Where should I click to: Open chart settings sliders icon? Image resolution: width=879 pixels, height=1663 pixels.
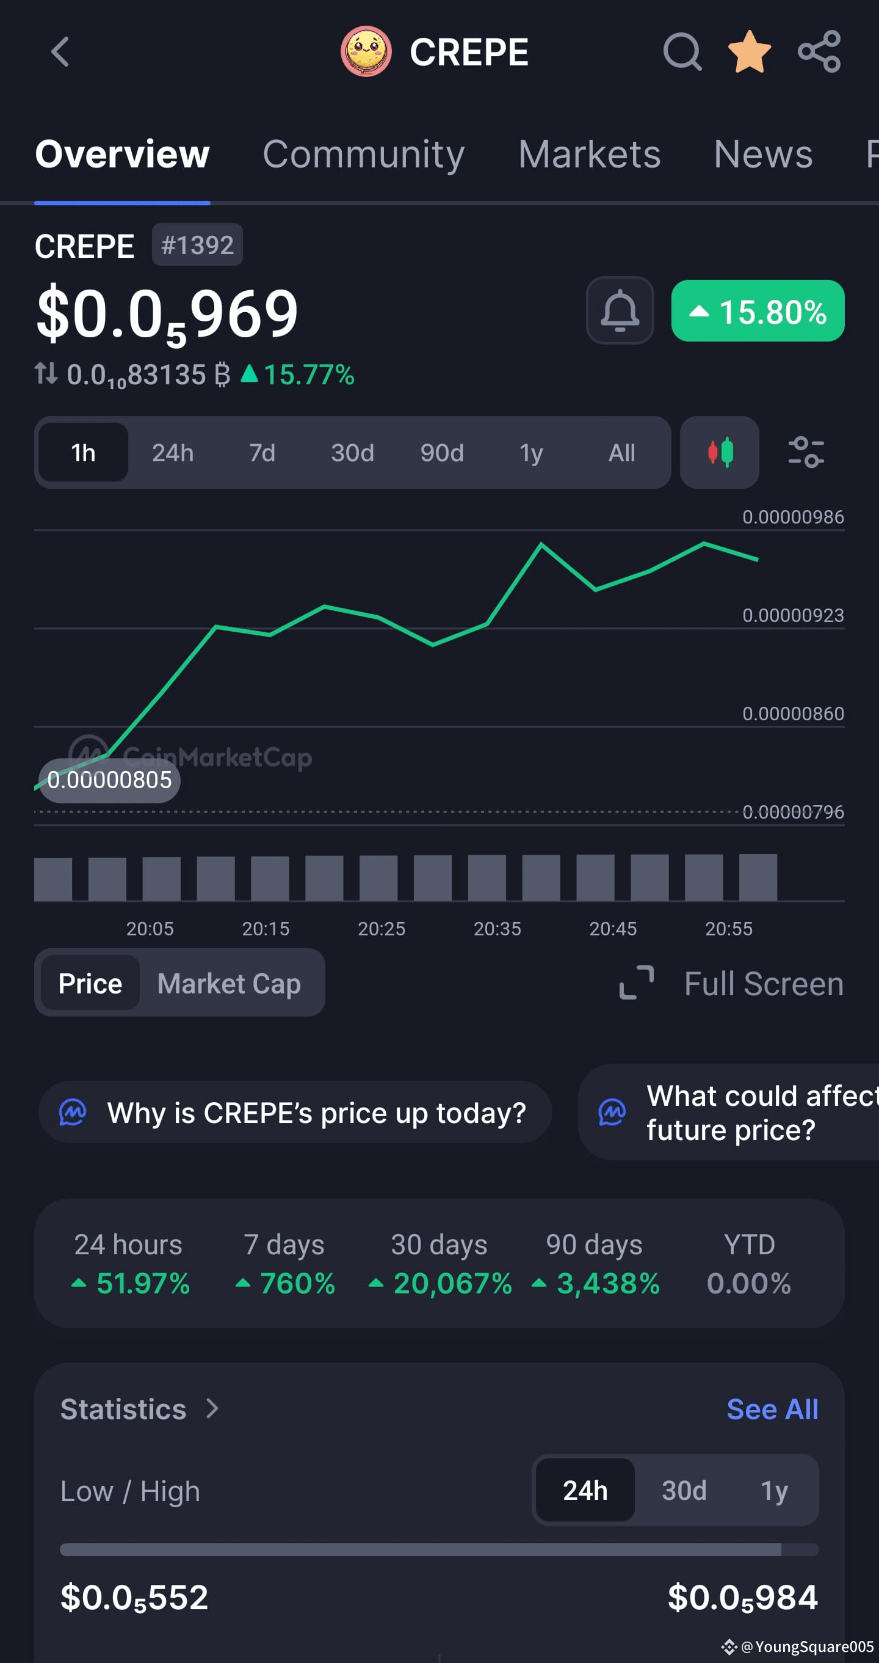(x=806, y=453)
